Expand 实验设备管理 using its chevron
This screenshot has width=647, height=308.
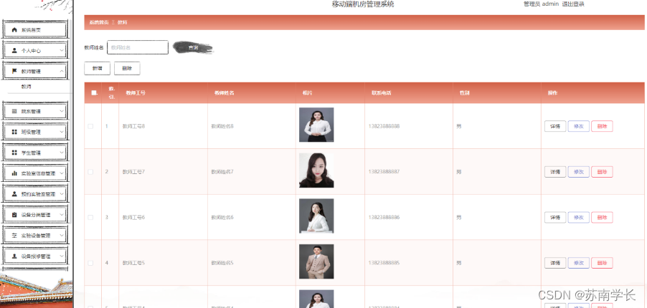click(x=62, y=236)
